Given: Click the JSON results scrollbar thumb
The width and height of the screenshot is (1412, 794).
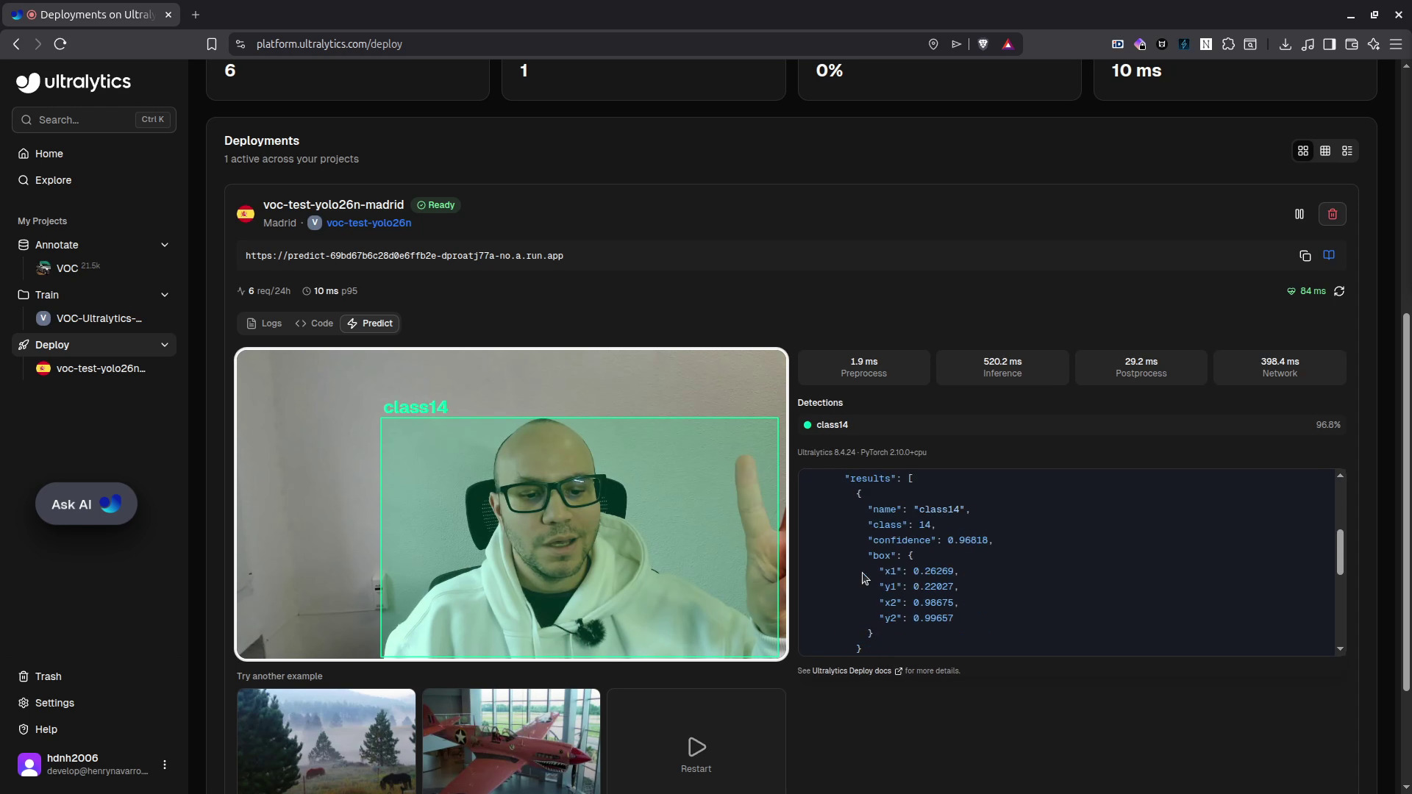Looking at the screenshot, I should [1340, 551].
